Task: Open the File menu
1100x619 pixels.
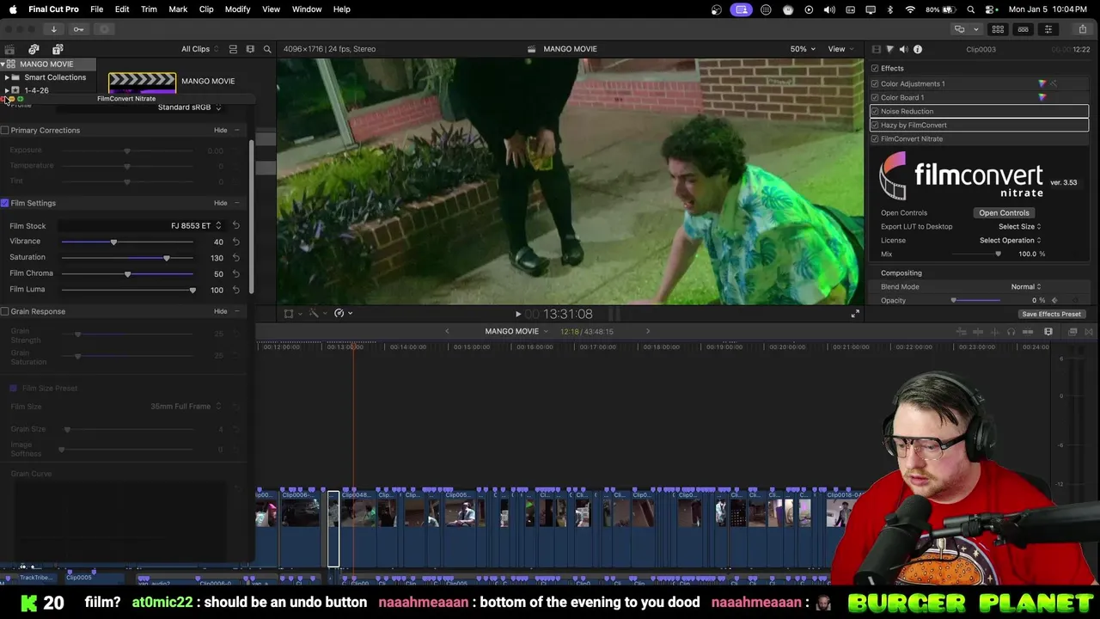Action: coord(97,9)
